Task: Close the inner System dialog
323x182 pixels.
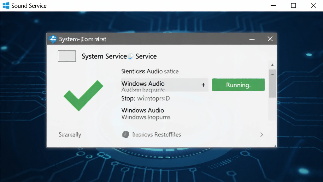Action: tap(270, 39)
